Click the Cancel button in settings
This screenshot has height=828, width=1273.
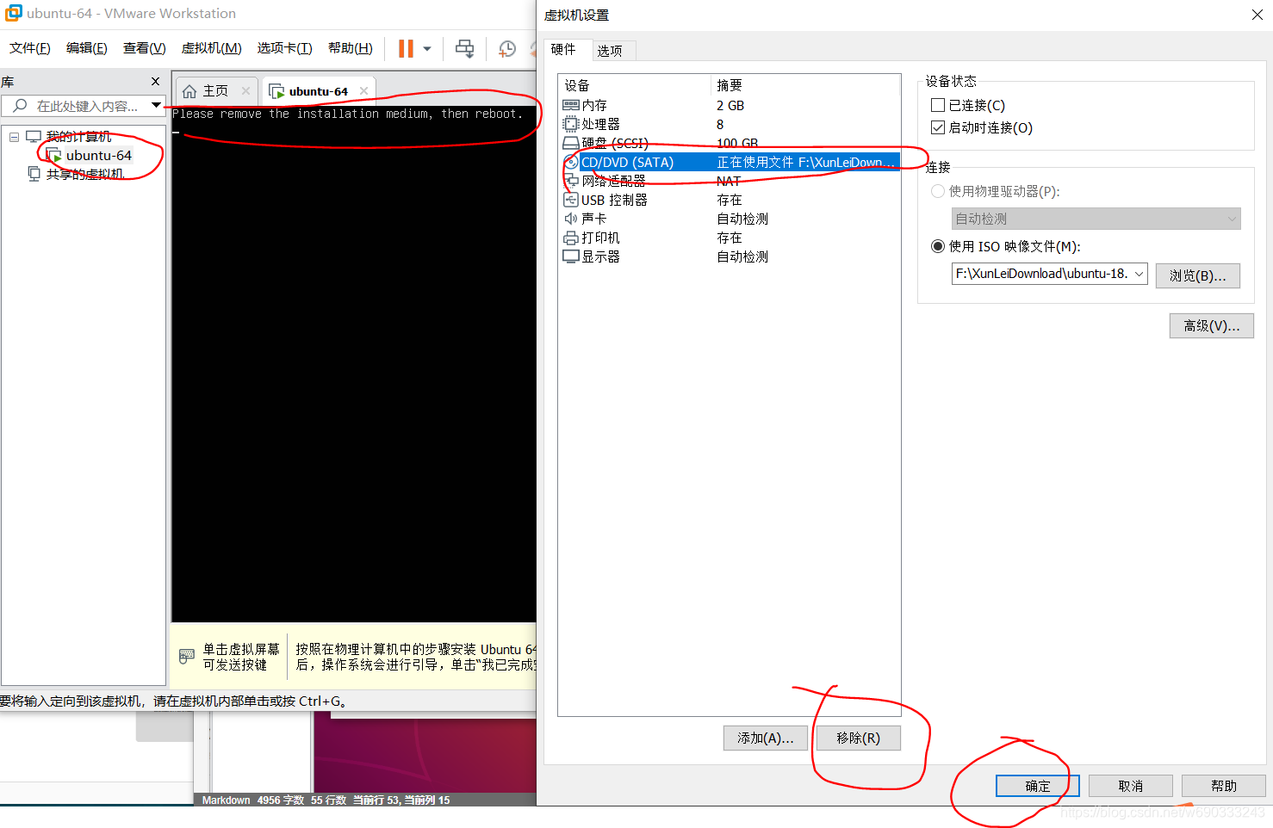[1130, 786]
